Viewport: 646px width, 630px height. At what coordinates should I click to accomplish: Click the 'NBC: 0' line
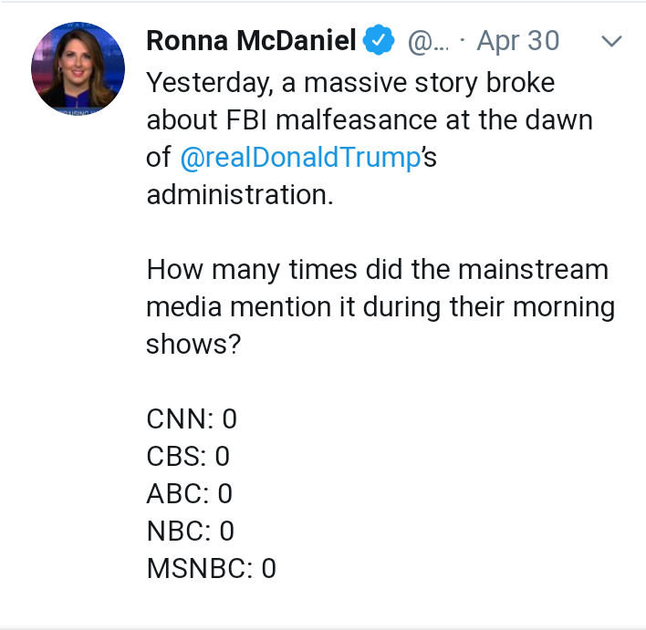coord(191,532)
